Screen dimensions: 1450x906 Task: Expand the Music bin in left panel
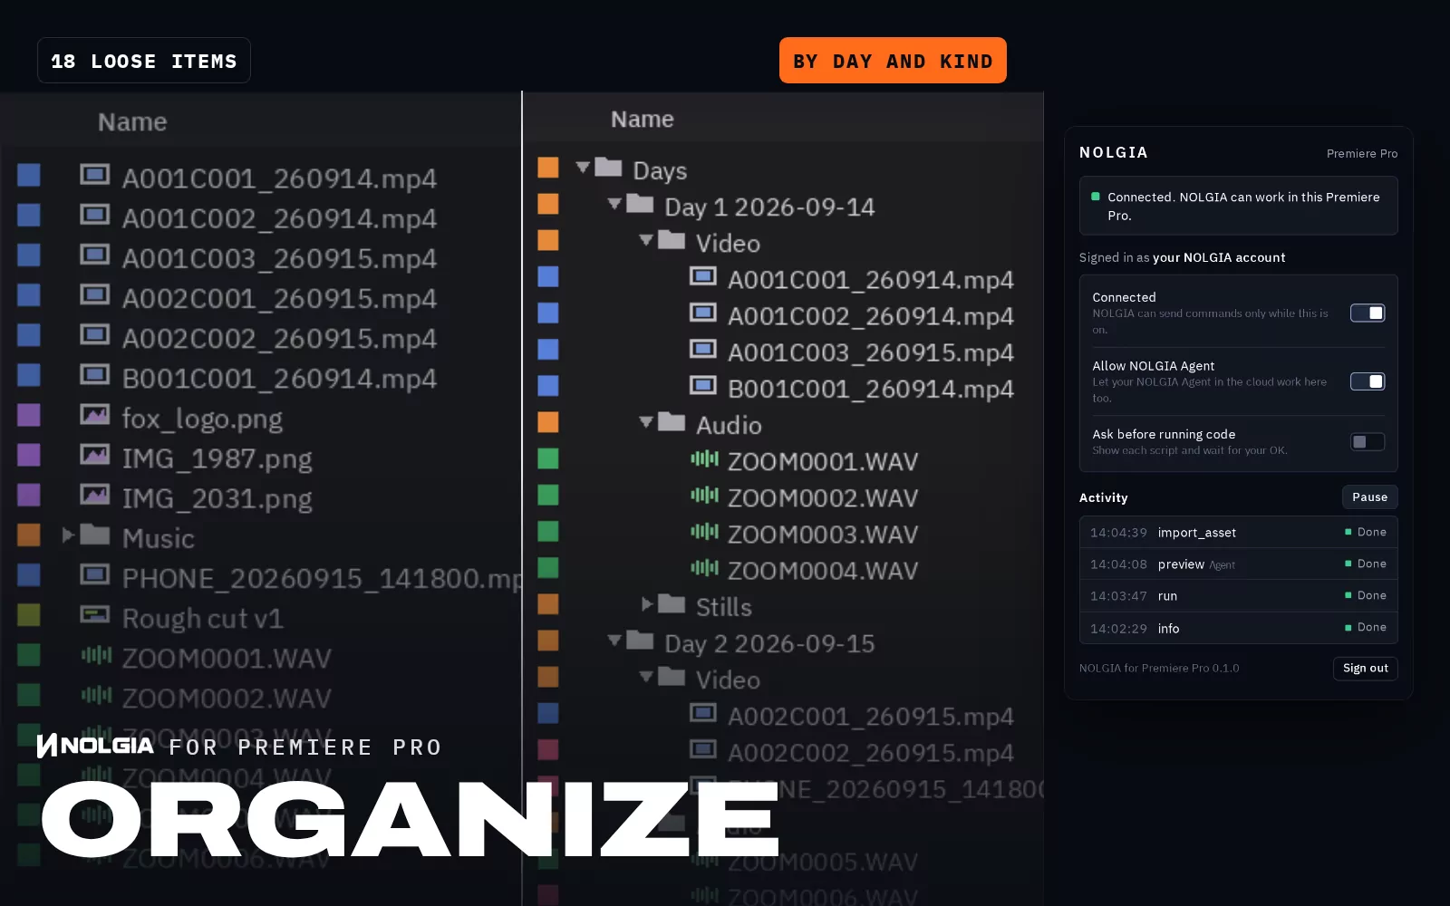click(x=68, y=535)
